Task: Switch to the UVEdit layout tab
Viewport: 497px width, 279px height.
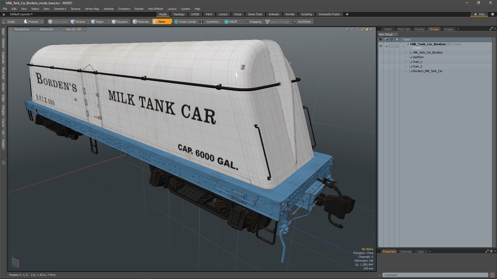Action: pyautogui.click(x=195, y=14)
